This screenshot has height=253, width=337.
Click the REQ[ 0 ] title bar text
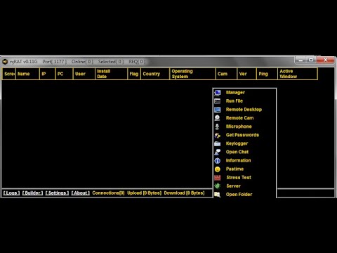(137, 62)
